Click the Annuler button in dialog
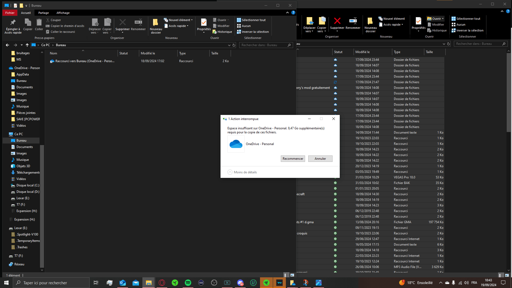 (320, 159)
